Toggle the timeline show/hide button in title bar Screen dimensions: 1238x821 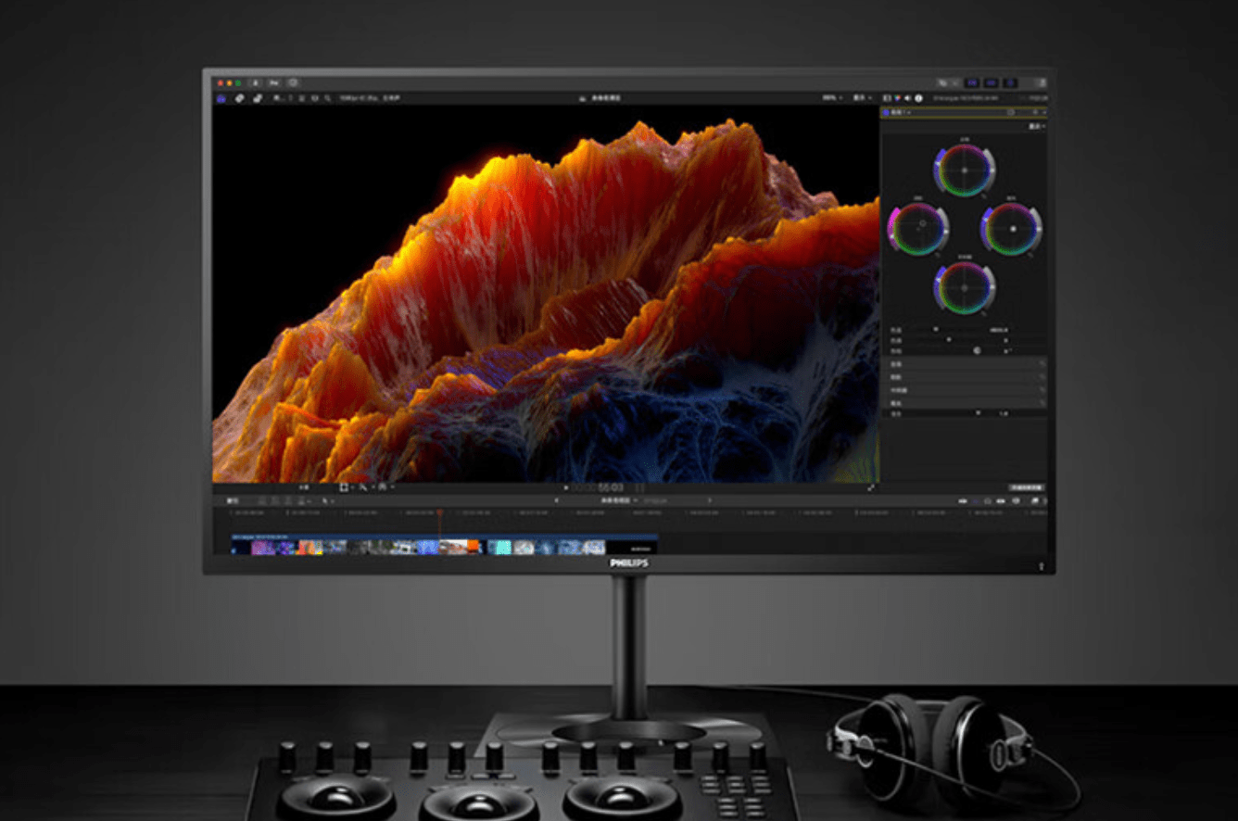point(991,82)
